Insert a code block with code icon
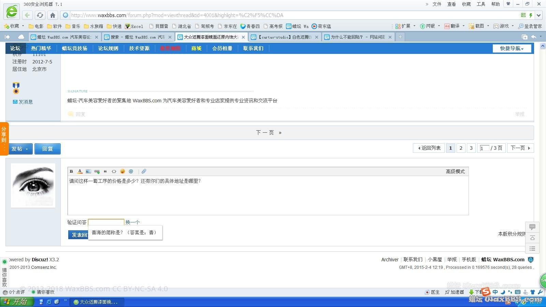 [114, 171]
